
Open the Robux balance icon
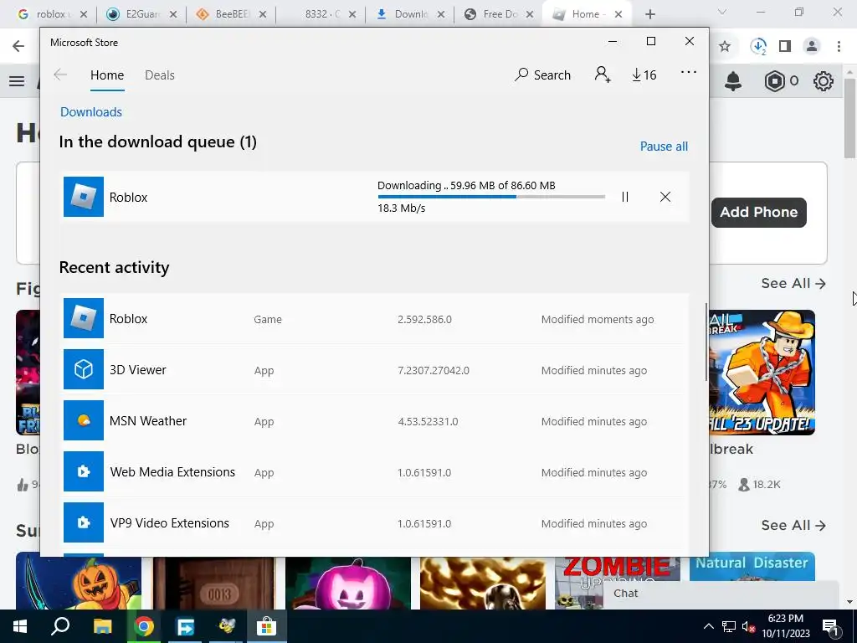tap(774, 81)
